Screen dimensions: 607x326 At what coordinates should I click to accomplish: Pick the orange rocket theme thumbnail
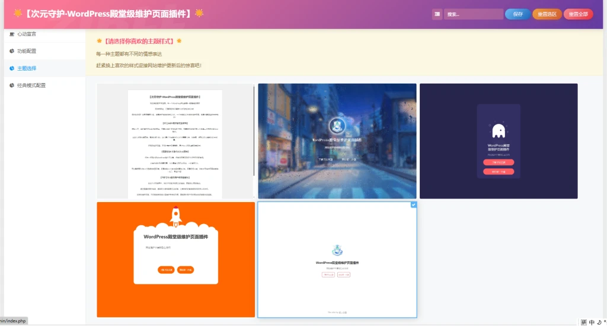click(176, 260)
